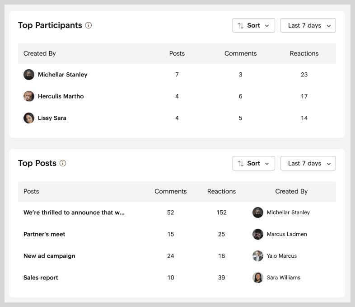355x307 pixels.
Task: Click the Comments column header in Top Posts
Action: point(170,191)
